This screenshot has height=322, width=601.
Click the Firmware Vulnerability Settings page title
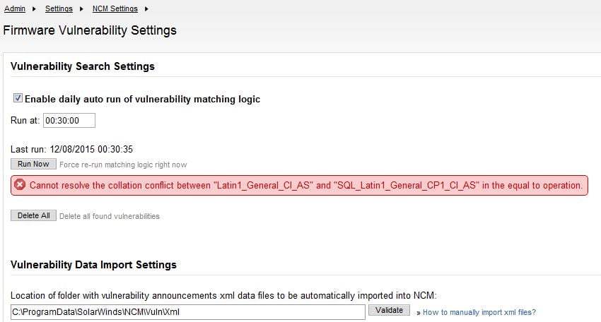[x=90, y=30]
